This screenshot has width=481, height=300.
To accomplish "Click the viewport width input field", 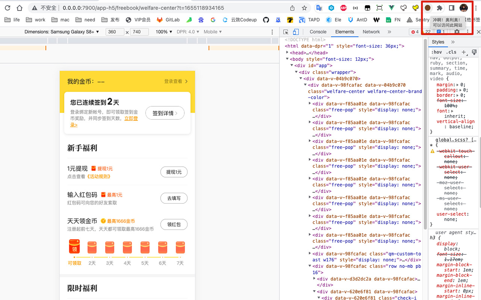I will click(x=114, y=32).
